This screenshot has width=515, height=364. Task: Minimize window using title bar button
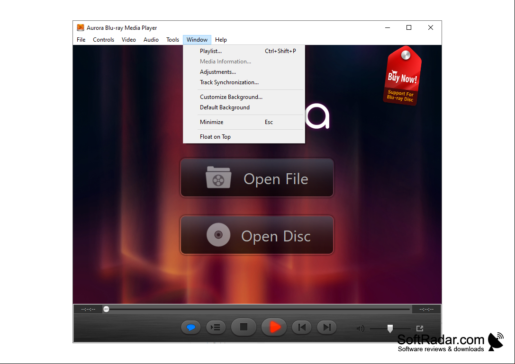[x=388, y=27]
